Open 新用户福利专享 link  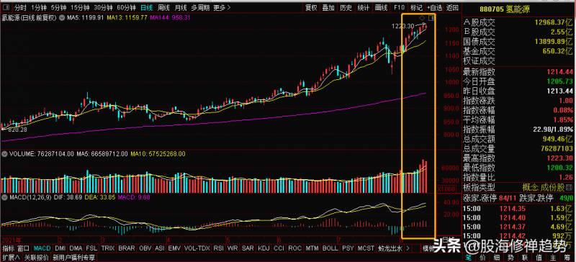click(x=74, y=257)
